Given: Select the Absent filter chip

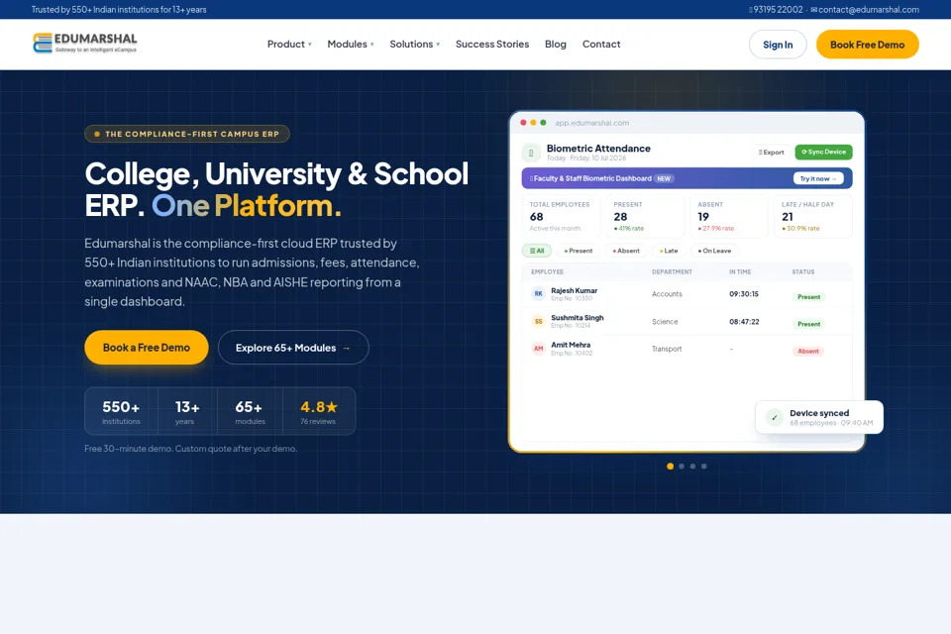Looking at the screenshot, I should [x=626, y=251].
